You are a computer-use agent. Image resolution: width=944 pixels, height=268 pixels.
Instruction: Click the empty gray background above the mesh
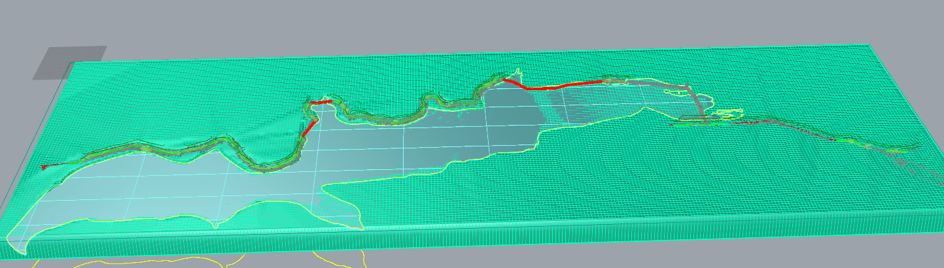tap(458, 23)
